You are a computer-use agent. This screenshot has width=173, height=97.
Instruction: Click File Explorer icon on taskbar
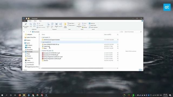pyautogui.click(x=24, y=95)
